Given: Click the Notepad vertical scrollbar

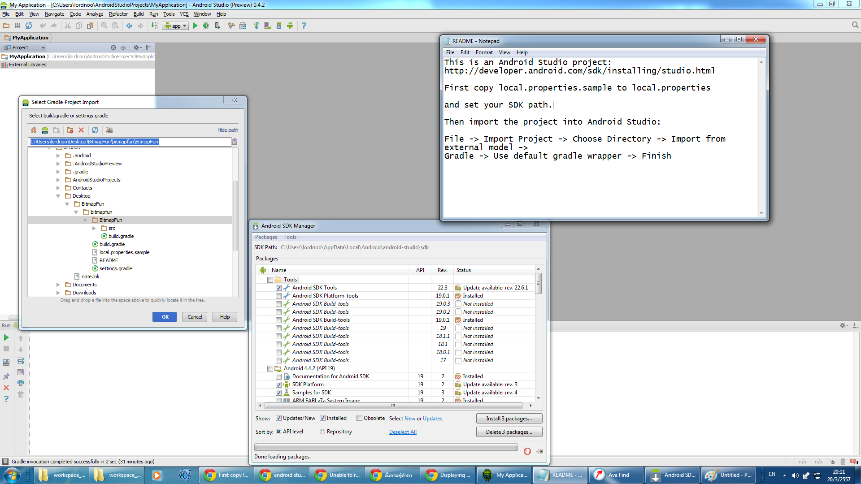Looking at the screenshot, I should (x=761, y=138).
